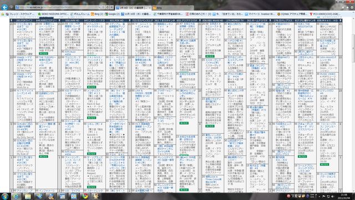Launch Internet Explorer from the taskbar
The width and height of the screenshot is (355, 200).
[x=16, y=196]
